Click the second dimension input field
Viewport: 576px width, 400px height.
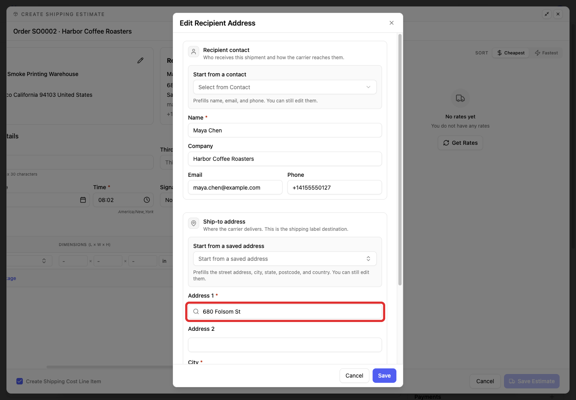tap(108, 261)
